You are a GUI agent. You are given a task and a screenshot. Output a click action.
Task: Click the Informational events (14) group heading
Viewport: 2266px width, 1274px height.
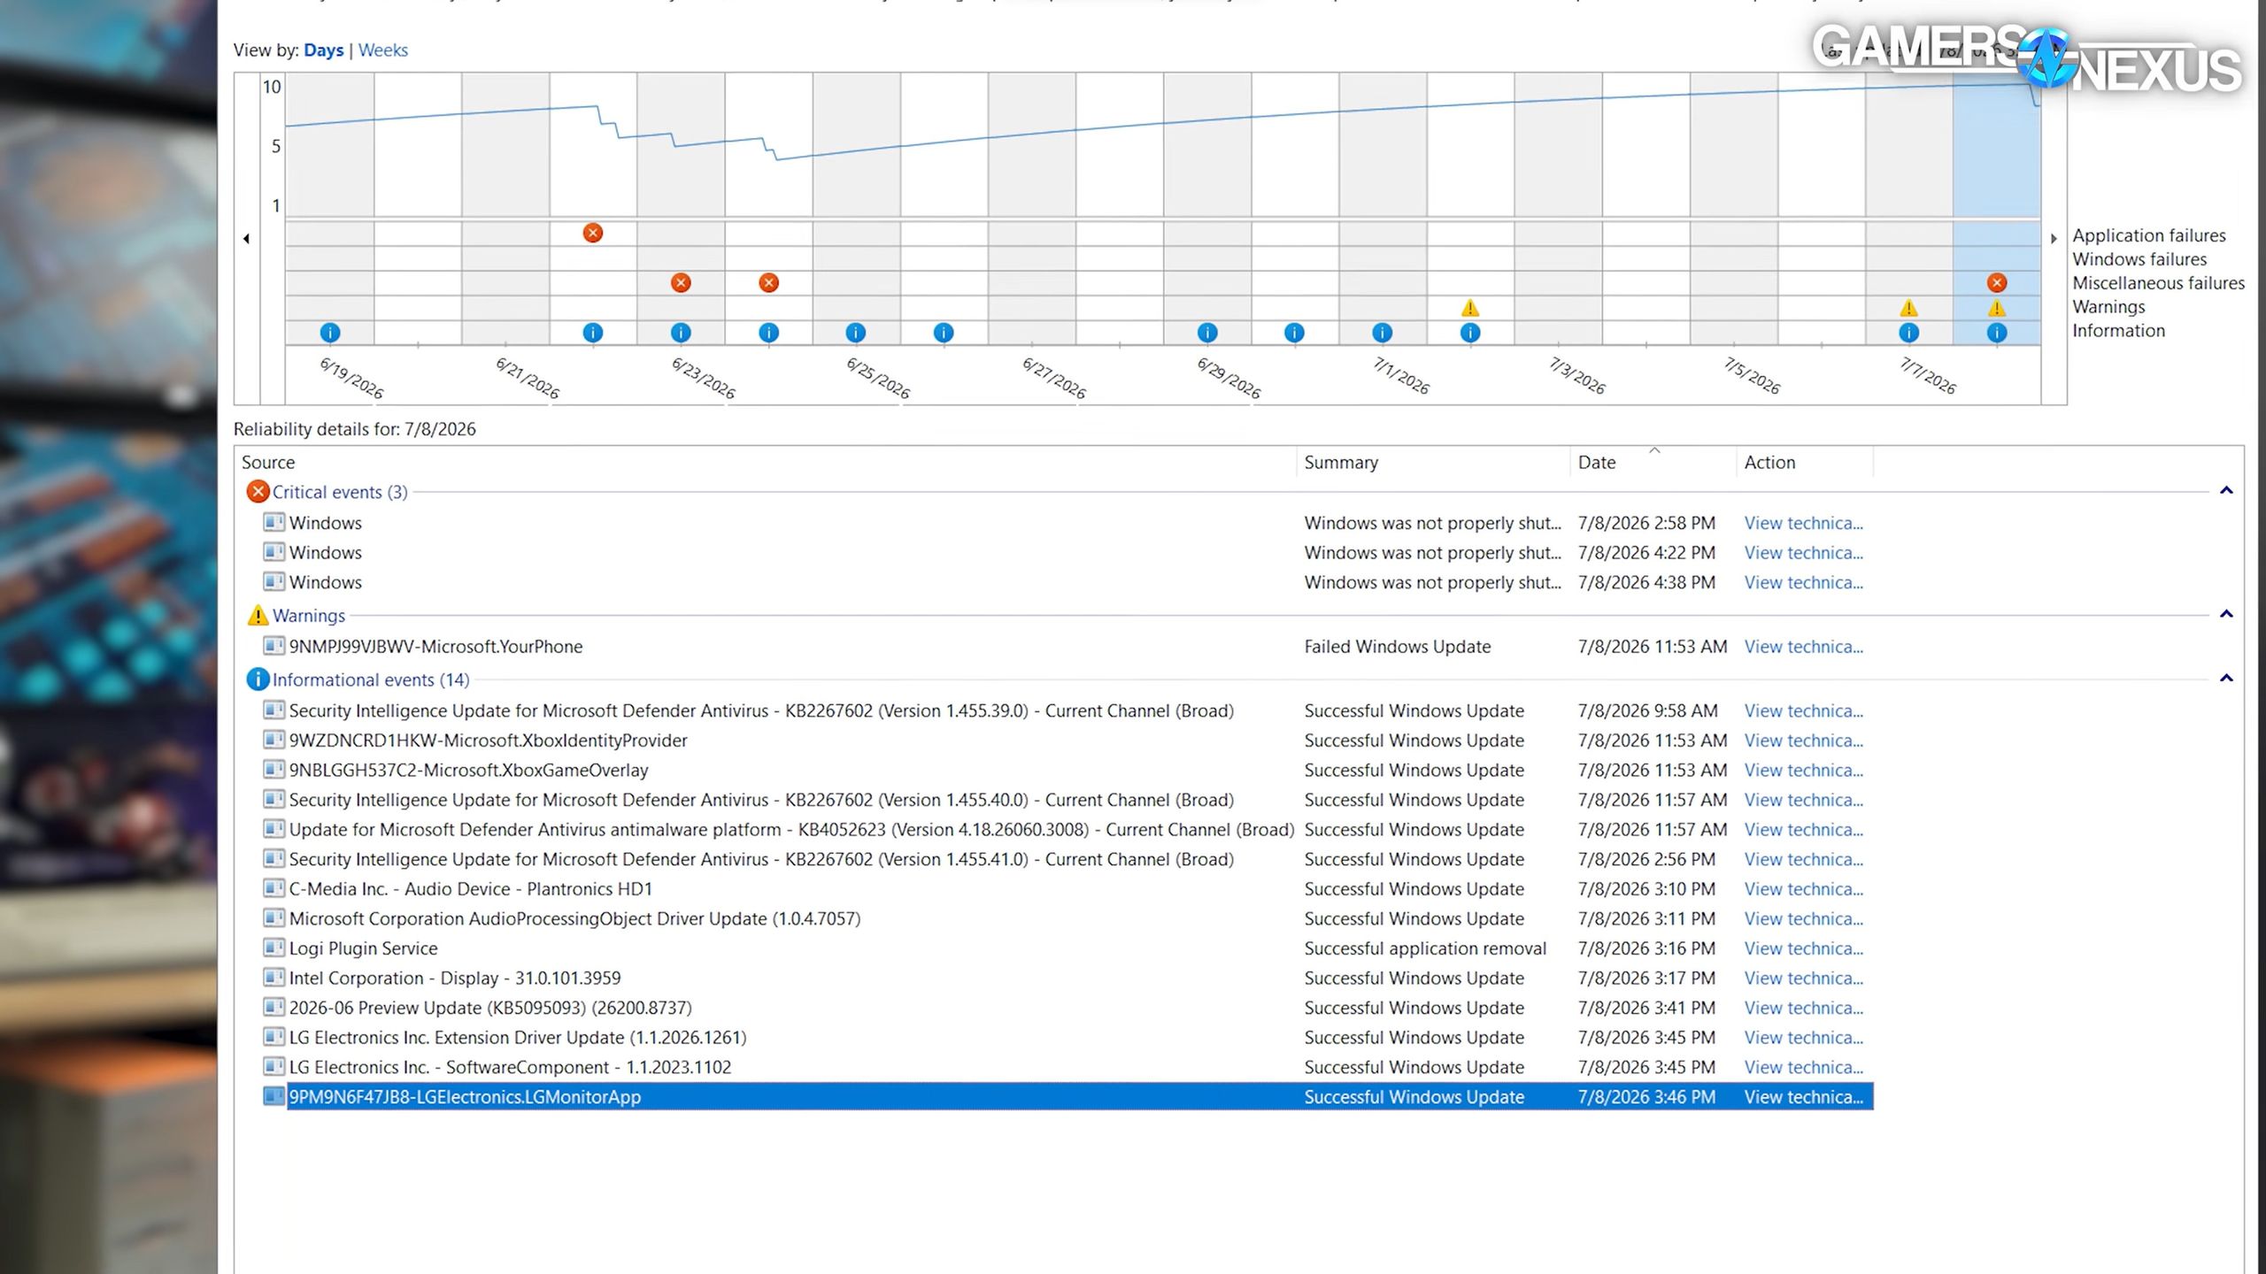(371, 679)
